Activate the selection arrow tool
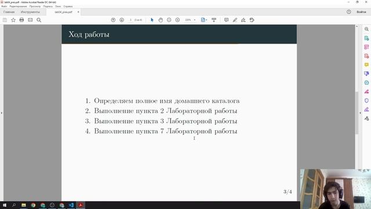Viewport: 371px width, 209px height. point(152,20)
